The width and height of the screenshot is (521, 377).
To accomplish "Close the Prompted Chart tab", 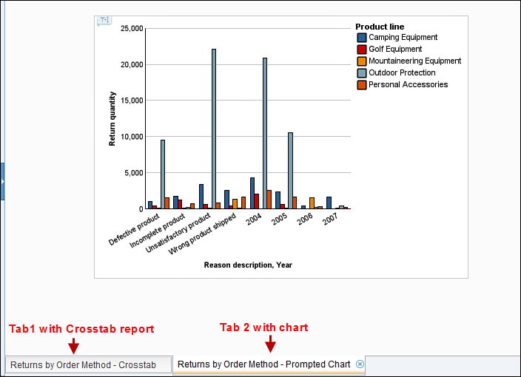I will [360, 364].
